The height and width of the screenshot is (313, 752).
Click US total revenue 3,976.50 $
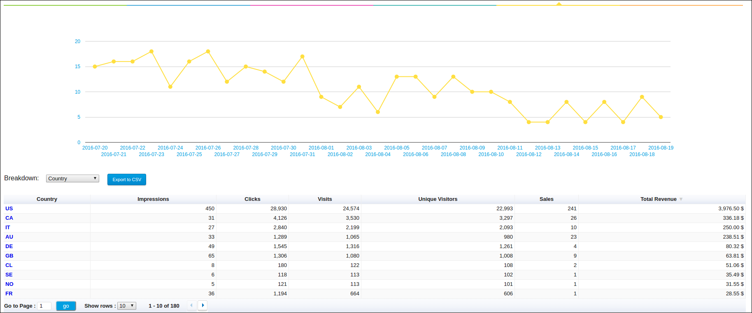pos(731,209)
